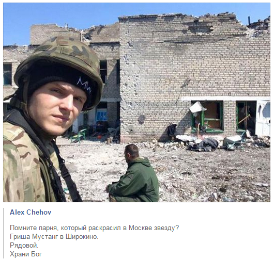Click the round plaque on the brick wall

(x=142, y=119)
